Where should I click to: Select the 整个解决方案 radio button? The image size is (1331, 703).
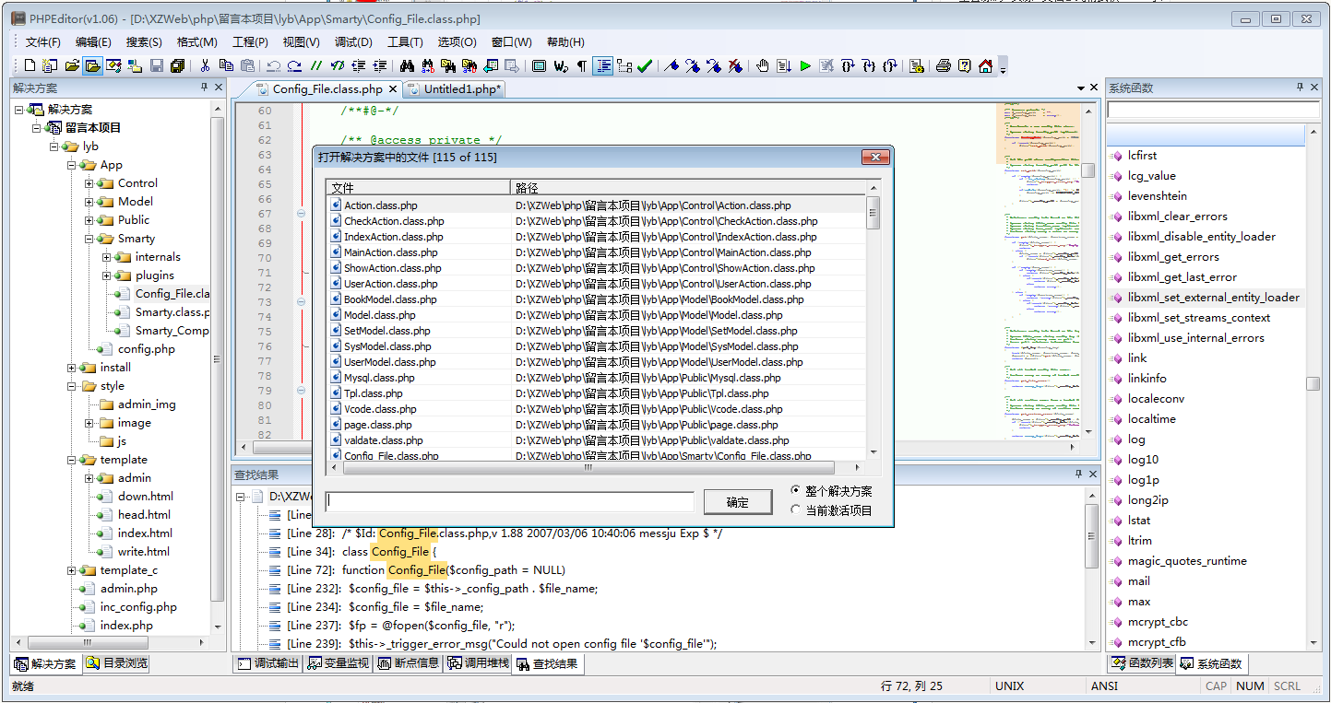[796, 490]
